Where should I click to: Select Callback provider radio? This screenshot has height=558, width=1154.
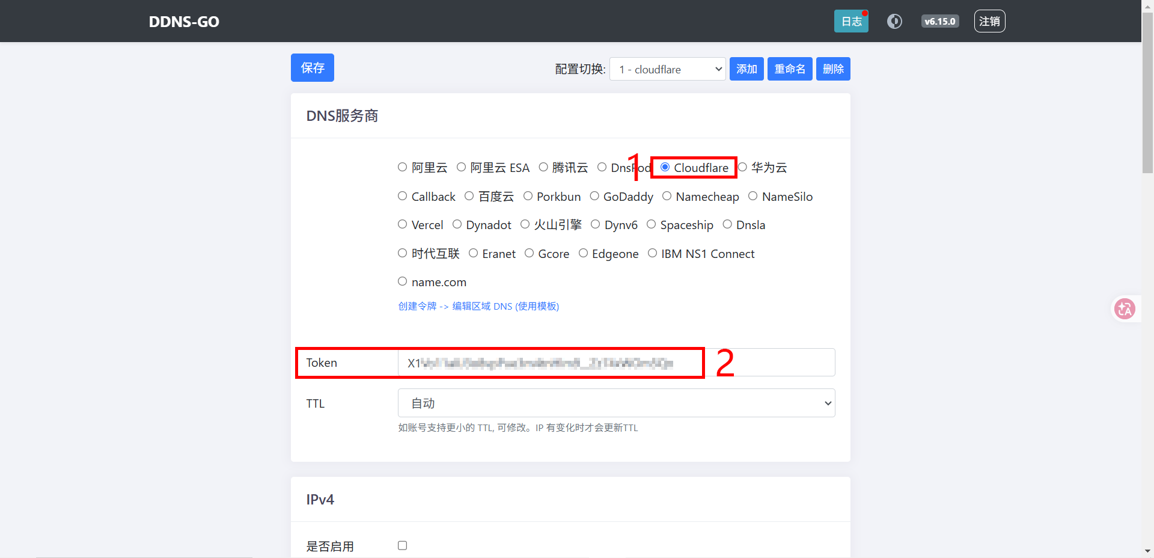403,196
